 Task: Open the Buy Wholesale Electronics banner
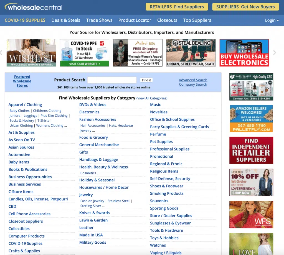(244, 53)
